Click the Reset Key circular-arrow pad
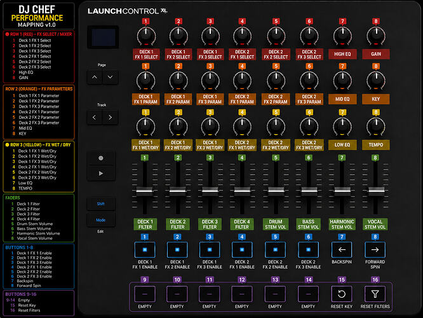Image resolution: width=423 pixels, height=318 pixels. tap(342, 294)
